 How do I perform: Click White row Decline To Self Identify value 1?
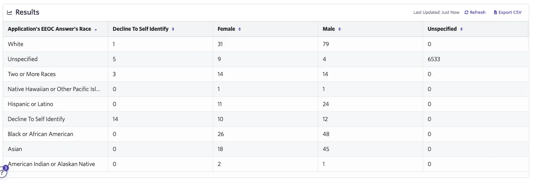point(114,44)
